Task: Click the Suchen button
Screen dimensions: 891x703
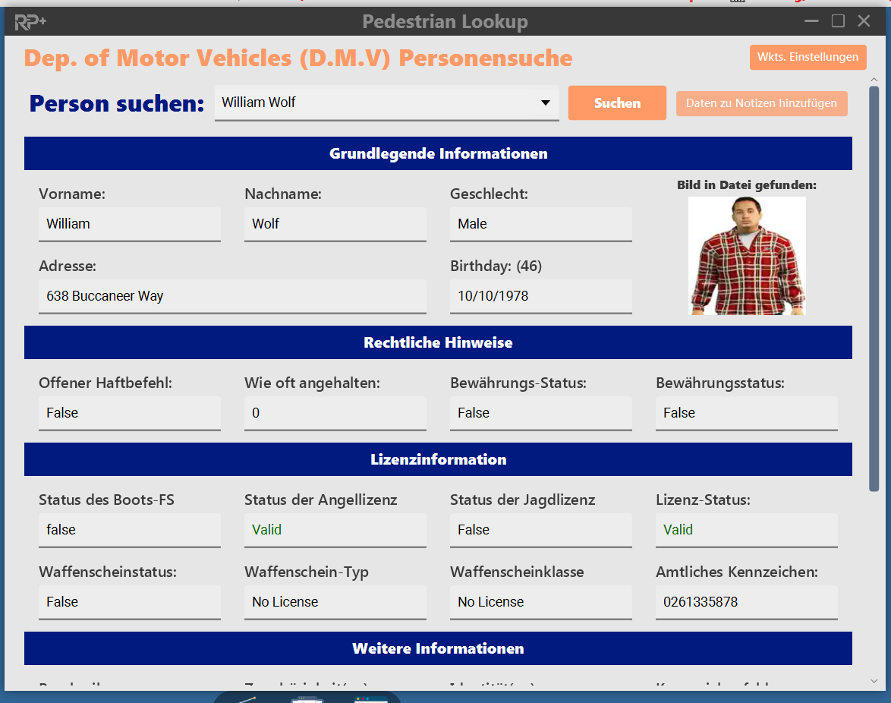Action: (617, 103)
